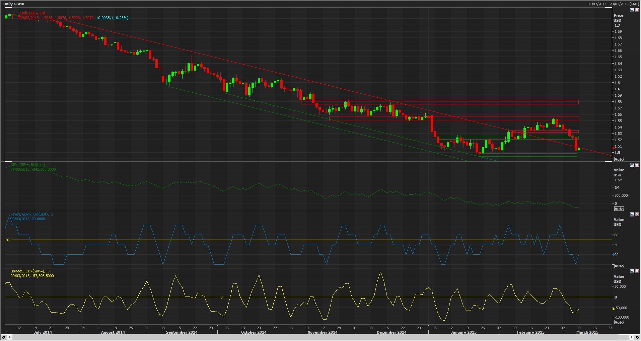Screen dimensions: 641x341
Task: Select the 'Psych, GBP=, Bid(Last), 5' legend
Action: coord(32,214)
